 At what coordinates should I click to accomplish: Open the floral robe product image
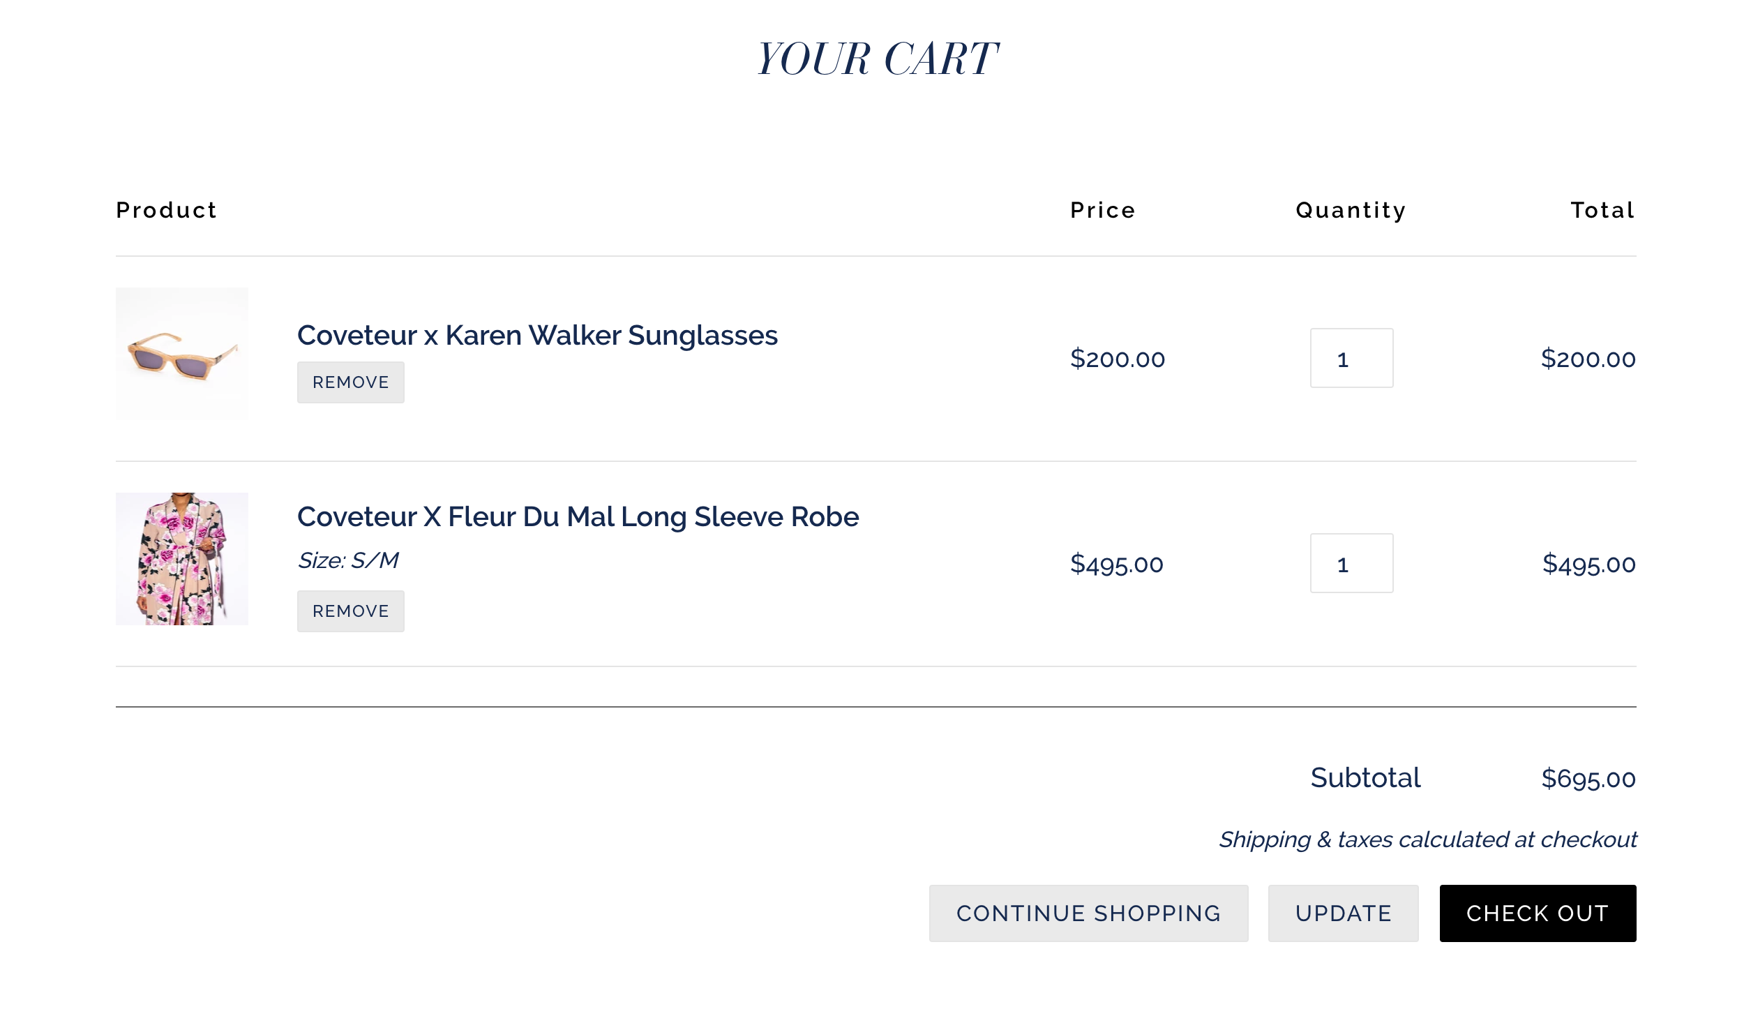(x=182, y=559)
